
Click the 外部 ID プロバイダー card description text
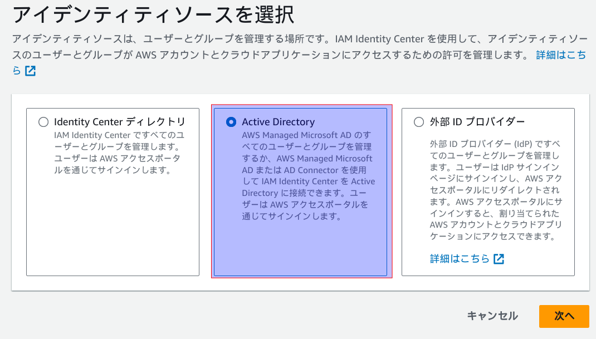496,190
